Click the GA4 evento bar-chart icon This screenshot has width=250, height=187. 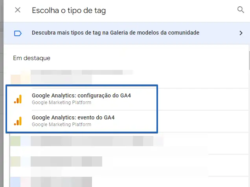[x=18, y=121]
